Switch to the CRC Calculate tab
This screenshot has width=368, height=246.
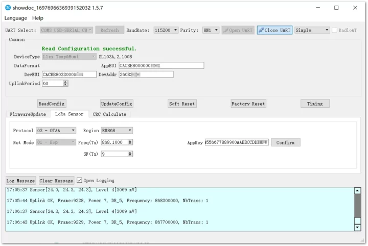[x=109, y=114]
